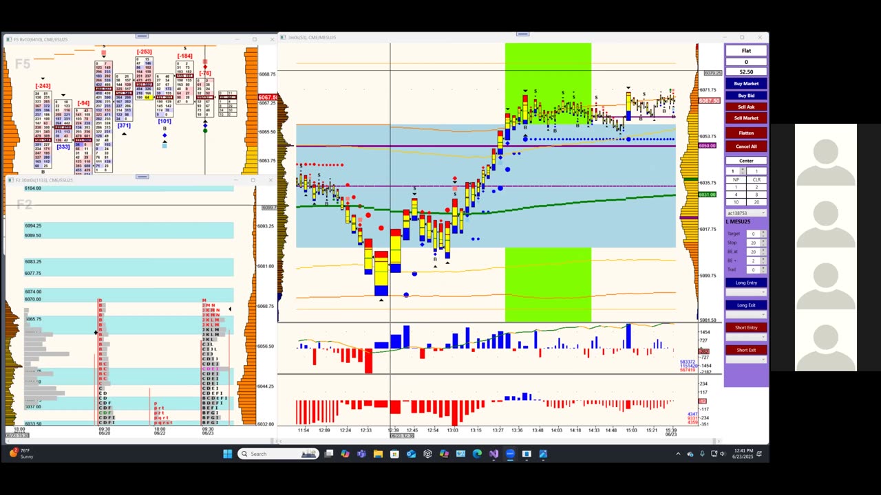
Task: Click the Buy Bid button
Action: tap(746, 96)
